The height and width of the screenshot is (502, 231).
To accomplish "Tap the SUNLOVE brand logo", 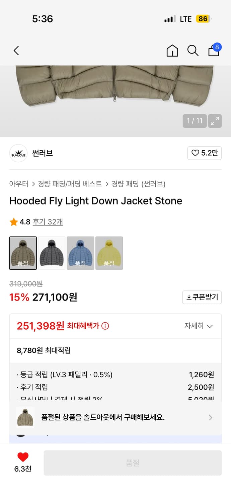I will pos(18,153).
